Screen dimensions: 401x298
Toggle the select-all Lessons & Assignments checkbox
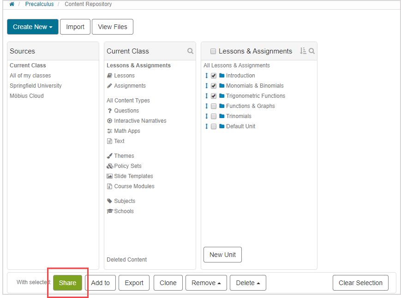coord(213,51)
